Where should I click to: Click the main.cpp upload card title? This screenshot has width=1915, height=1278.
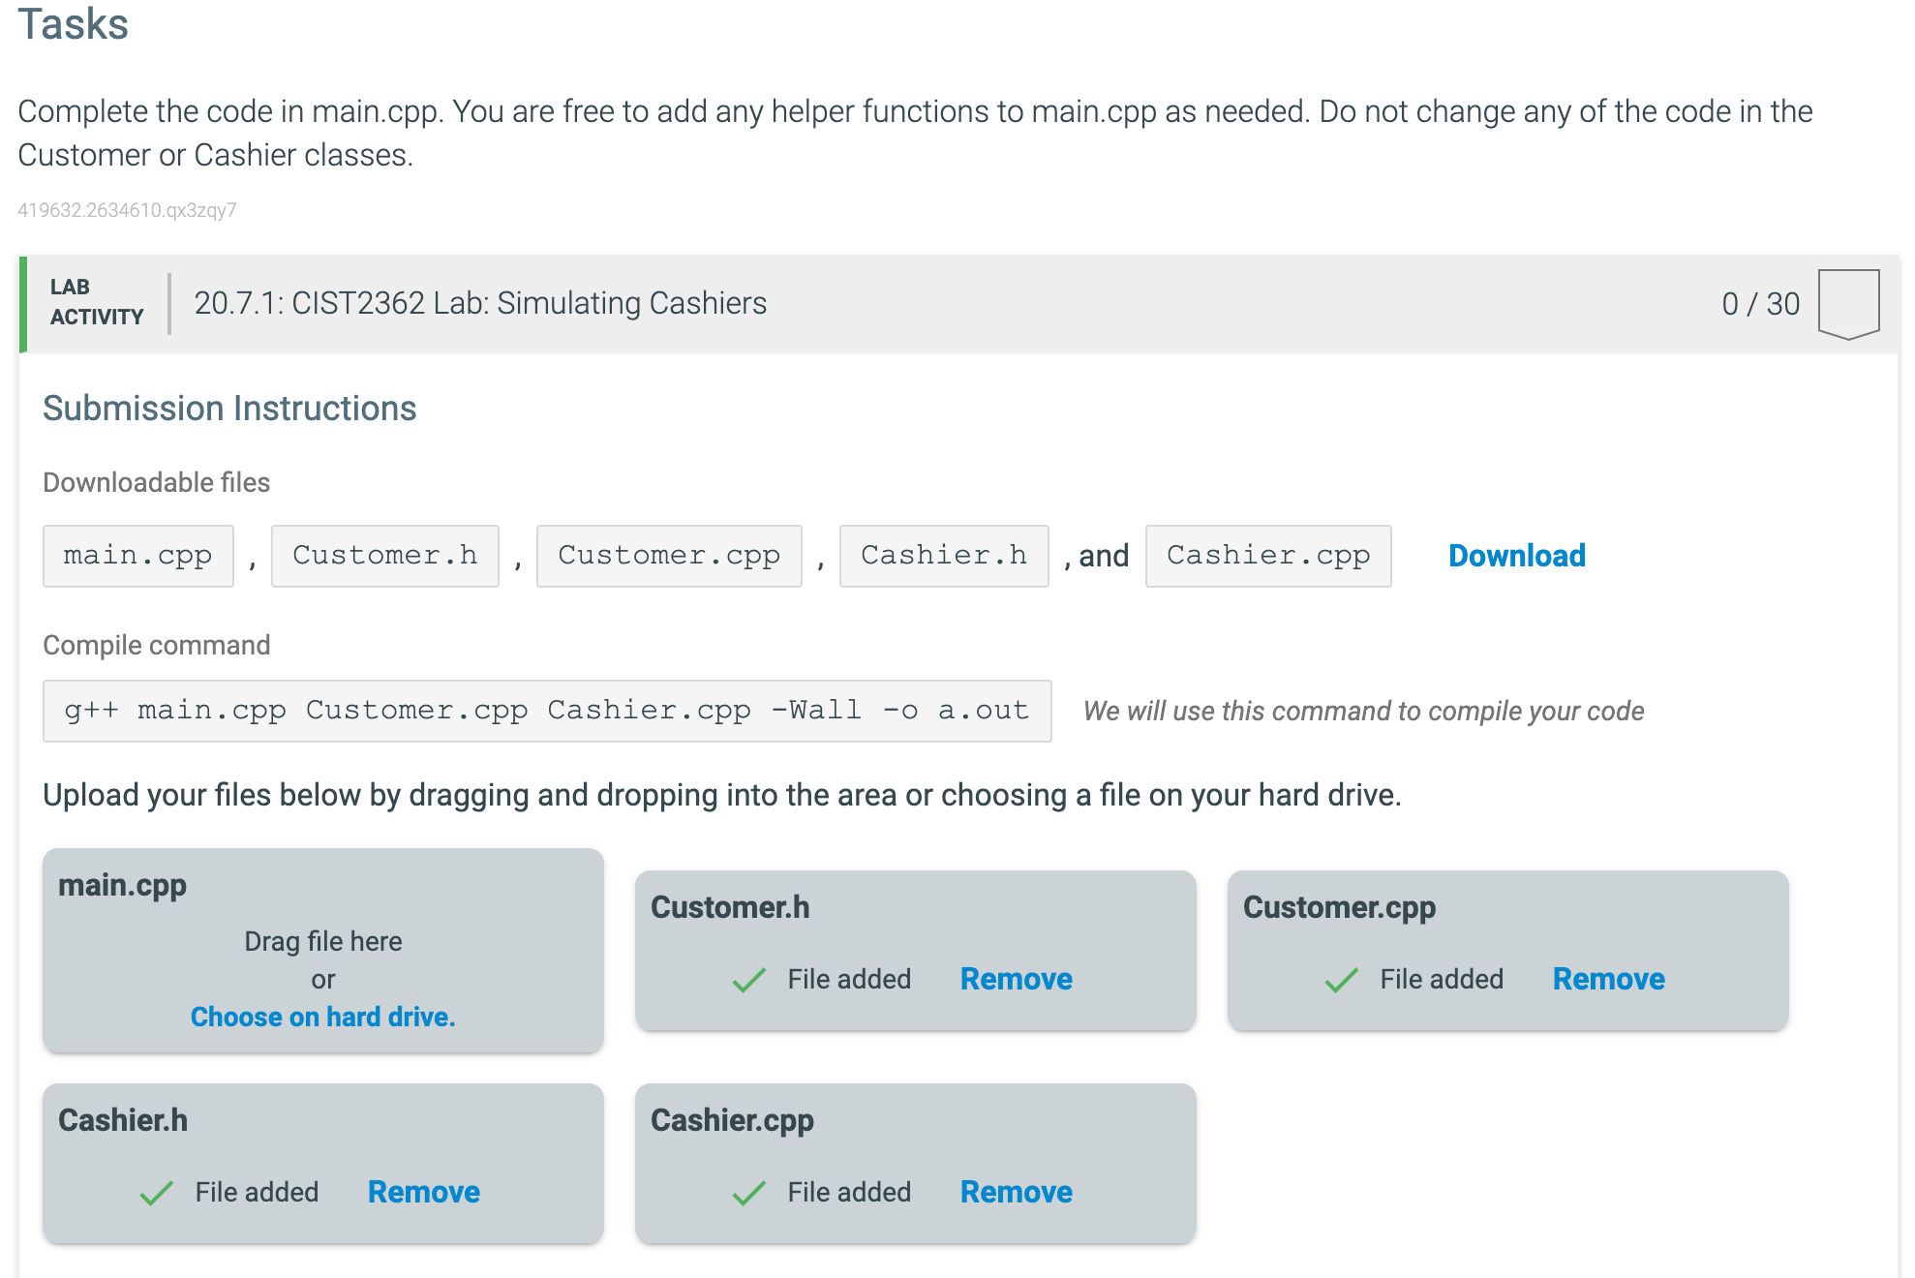click(x=122, y=885)
